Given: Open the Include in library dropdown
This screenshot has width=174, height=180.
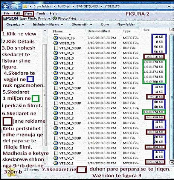Looking at the screenshot, I should [x=48, y=25].
